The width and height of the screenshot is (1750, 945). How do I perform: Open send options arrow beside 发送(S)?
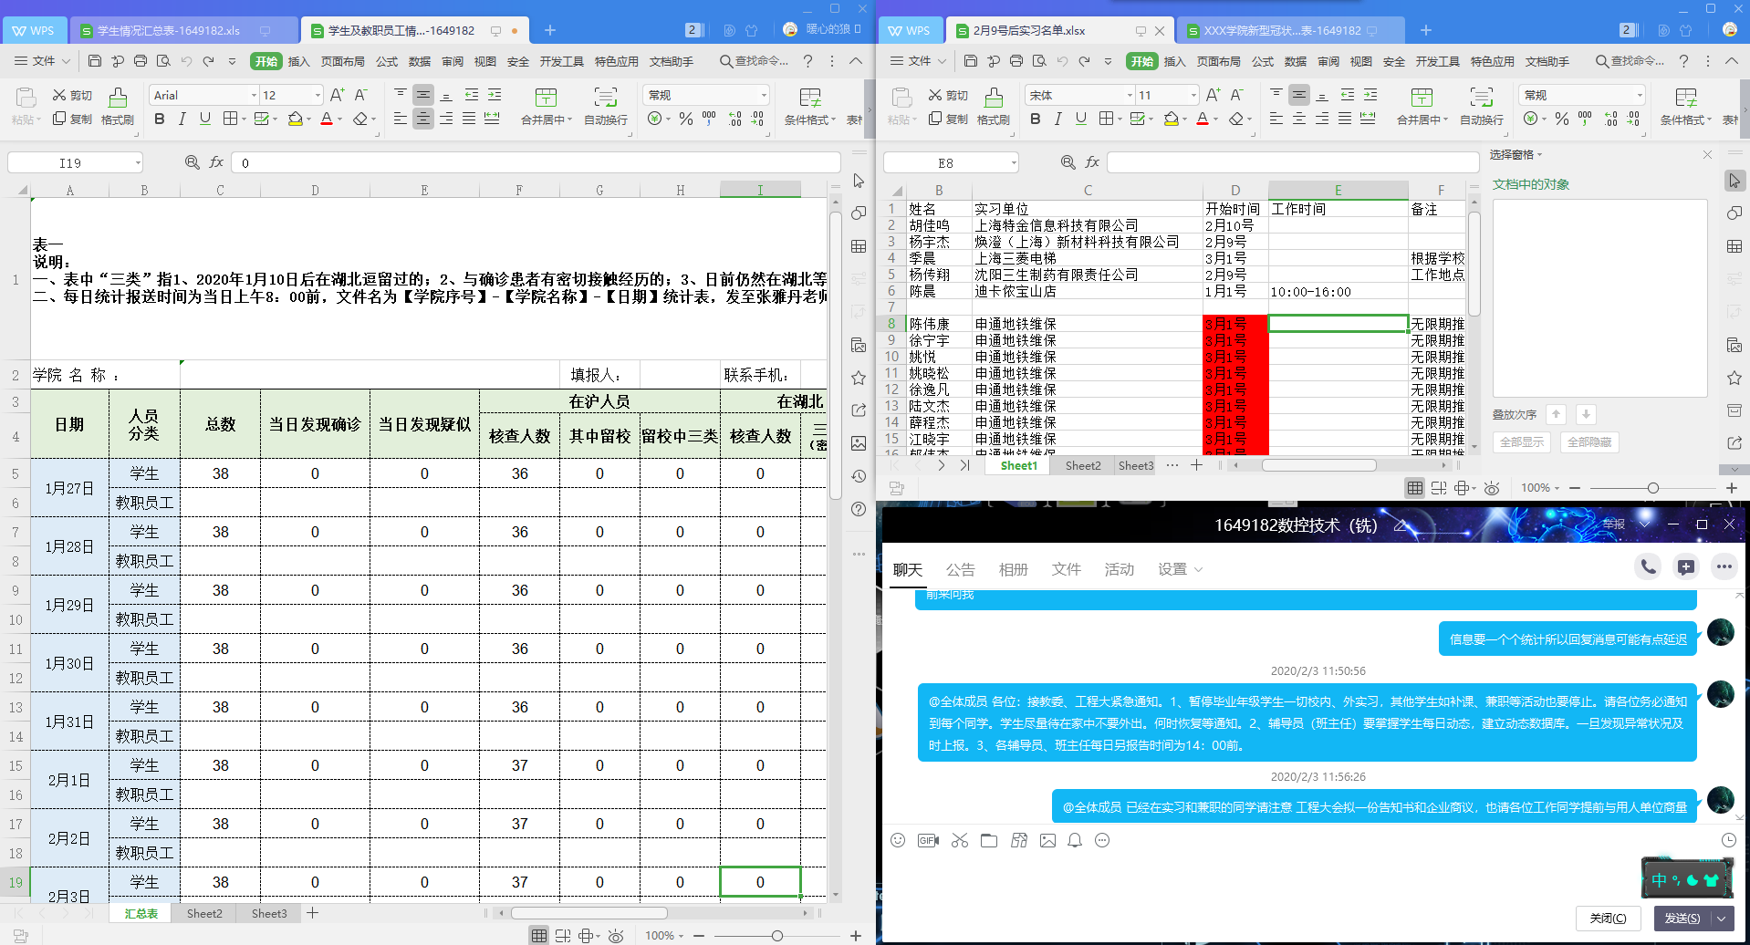click(x=1722, y=919)
